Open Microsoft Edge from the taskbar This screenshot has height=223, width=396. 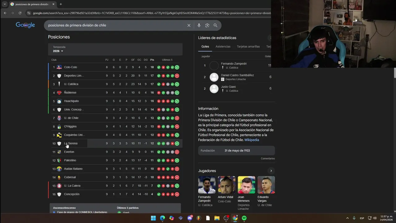[162, 218]
